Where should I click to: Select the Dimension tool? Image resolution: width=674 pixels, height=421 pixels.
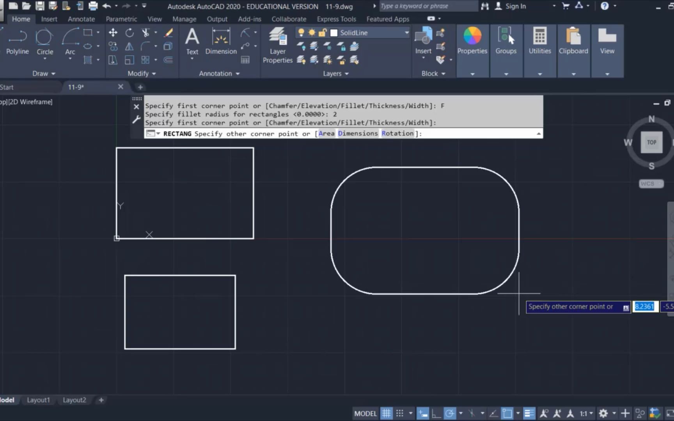(221, 41)
